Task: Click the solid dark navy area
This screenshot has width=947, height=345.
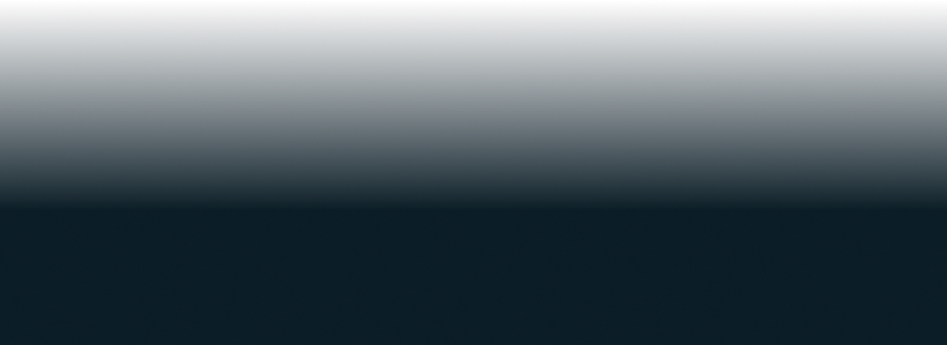Action: pyautogui.click(x=474, y=276)
